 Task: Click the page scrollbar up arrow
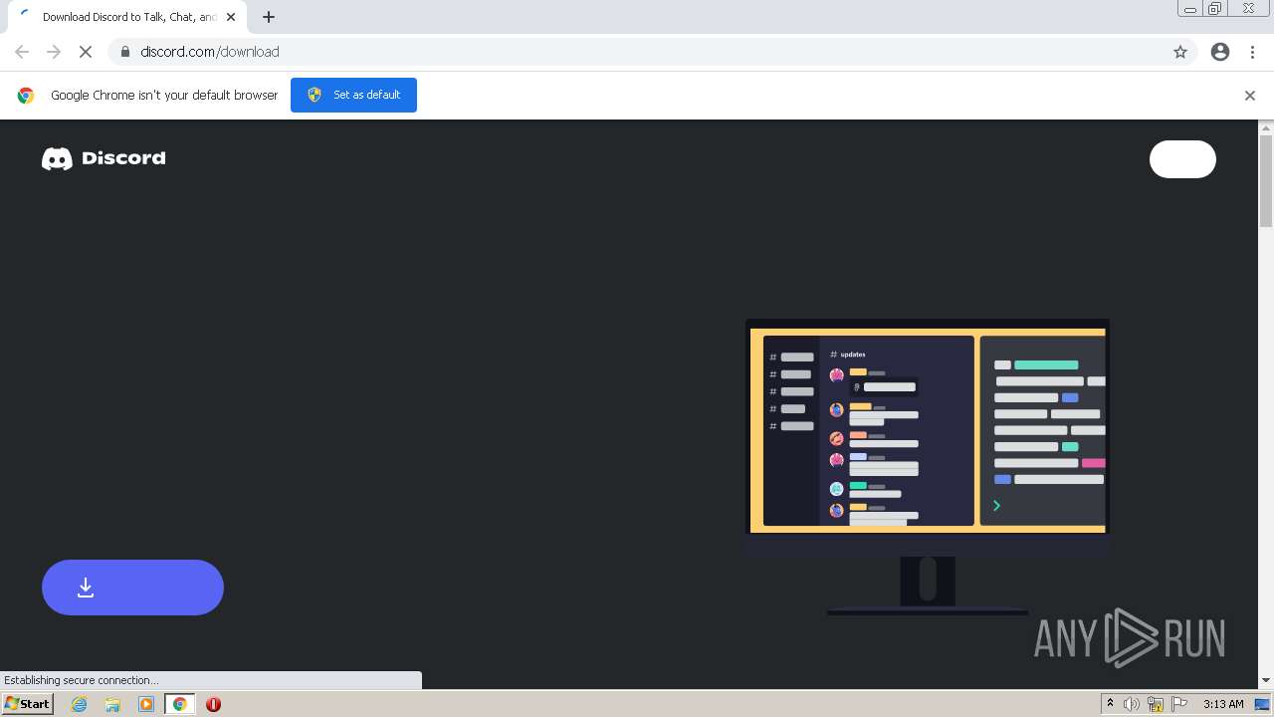tap(1266, 127)
